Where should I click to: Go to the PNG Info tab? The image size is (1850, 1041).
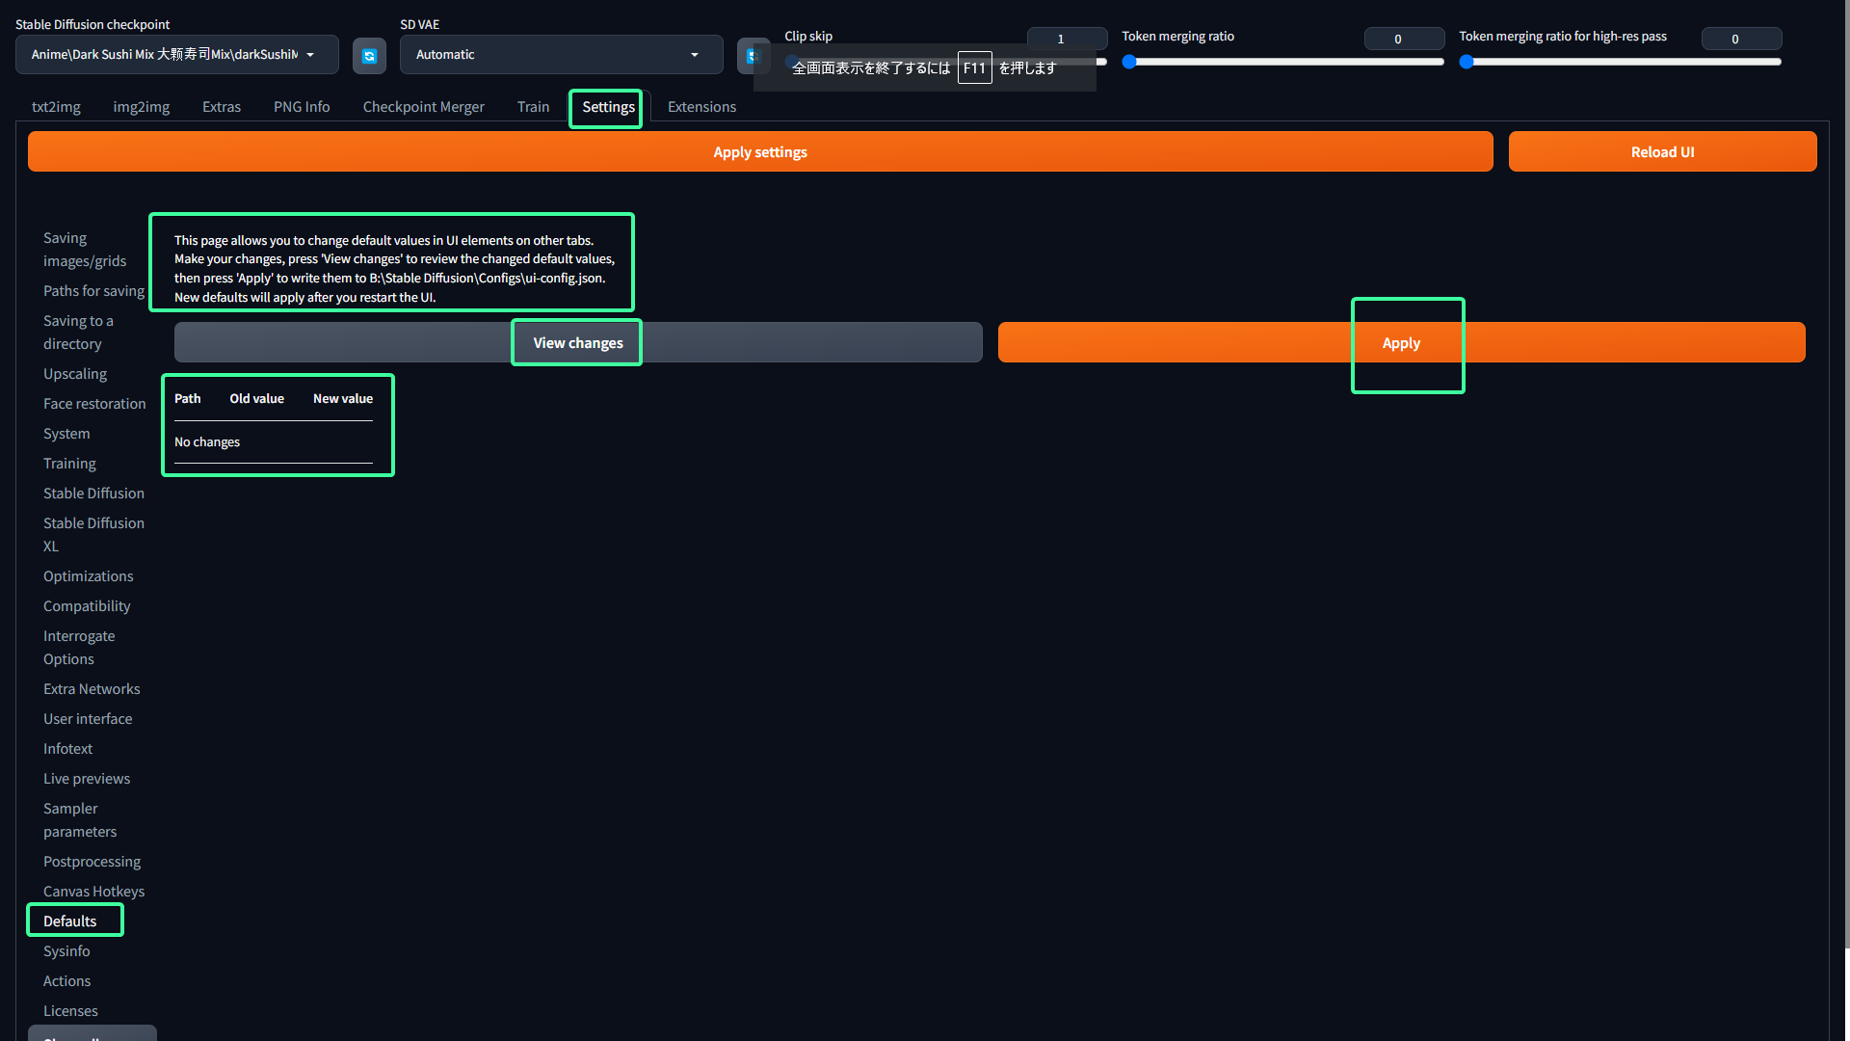(x=302, y=107)
